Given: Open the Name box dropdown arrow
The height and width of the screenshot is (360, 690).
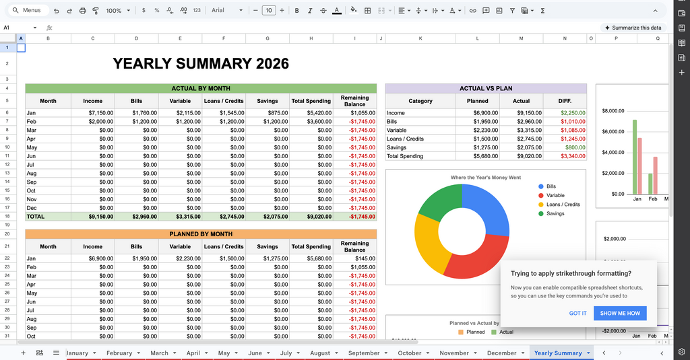Looking at the screenshot, I should (x=35, y=28).
